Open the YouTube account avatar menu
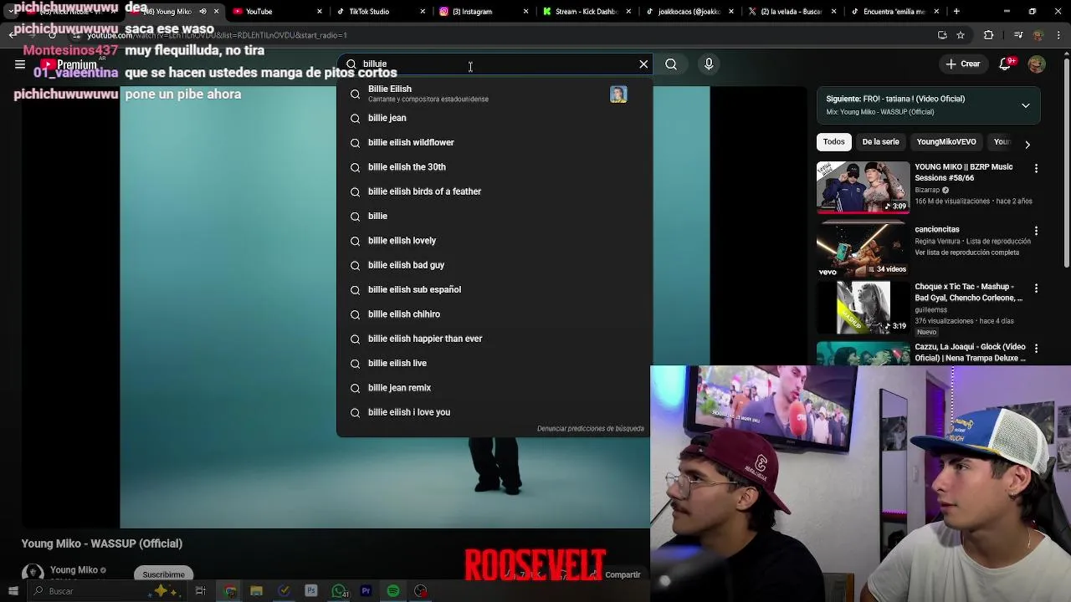 [x=1037, y=64]
